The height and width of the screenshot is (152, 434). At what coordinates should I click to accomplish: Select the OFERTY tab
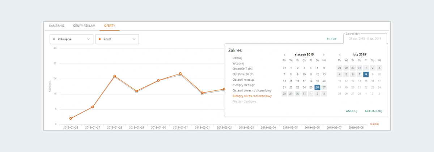[x=109, y=26]
